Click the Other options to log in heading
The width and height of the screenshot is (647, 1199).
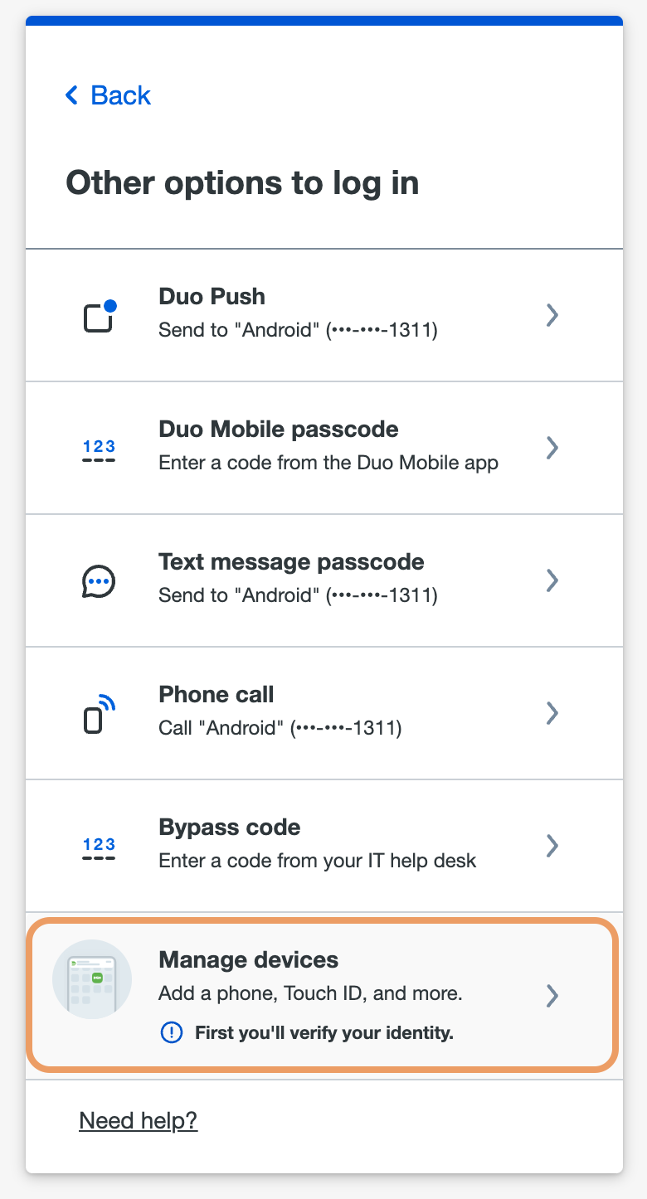[242, 182]
